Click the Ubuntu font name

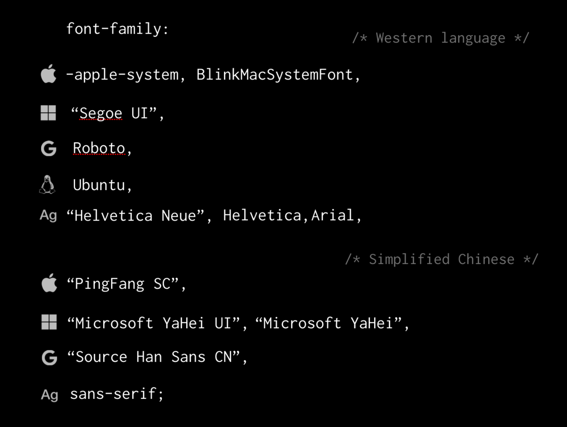click(99, 185)
